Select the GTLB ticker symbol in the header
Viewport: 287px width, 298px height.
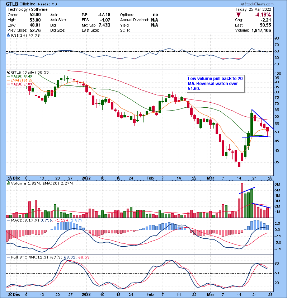click(12, 4)
